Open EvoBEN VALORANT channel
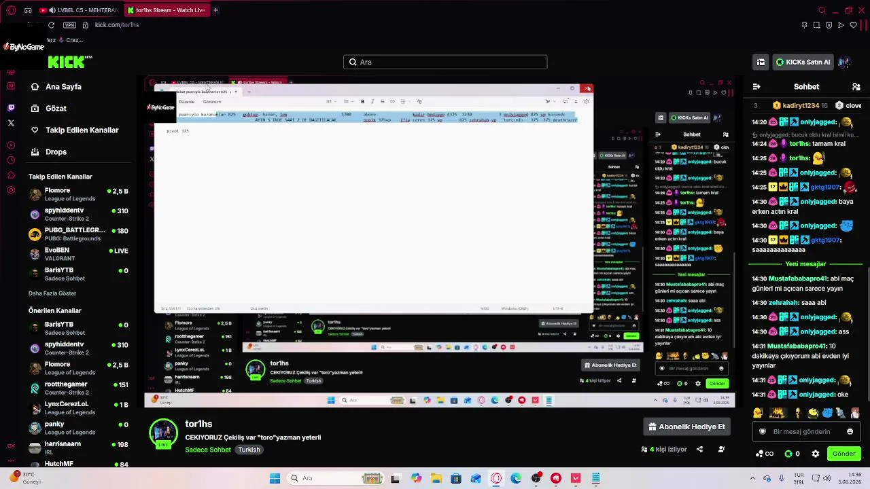This screenshot has height=489, width=870. tap(78, 254)
